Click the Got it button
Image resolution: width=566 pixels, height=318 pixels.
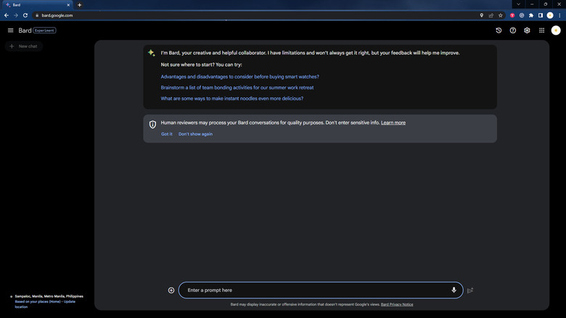pos(167,134)
